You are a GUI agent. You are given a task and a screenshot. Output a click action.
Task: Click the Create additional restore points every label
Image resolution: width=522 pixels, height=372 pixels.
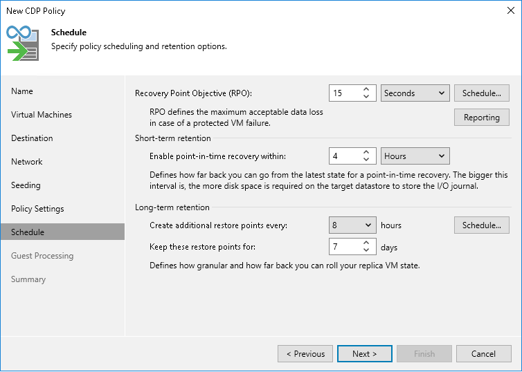[218, 225]
